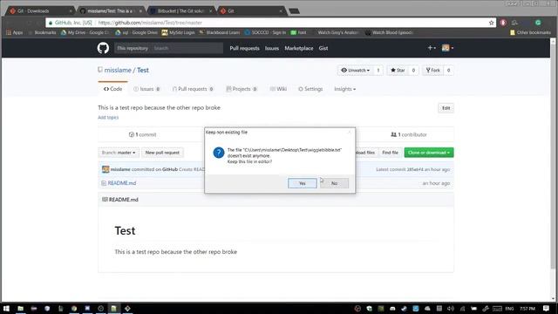Fork the Test repository
Image resolution: width=558 pixels, height=314 pixels.
432,70
